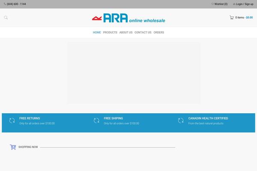Viewport: 257px width, 171px height.
Task: Open the Wishlist (0) link
Action: point(221,4)
